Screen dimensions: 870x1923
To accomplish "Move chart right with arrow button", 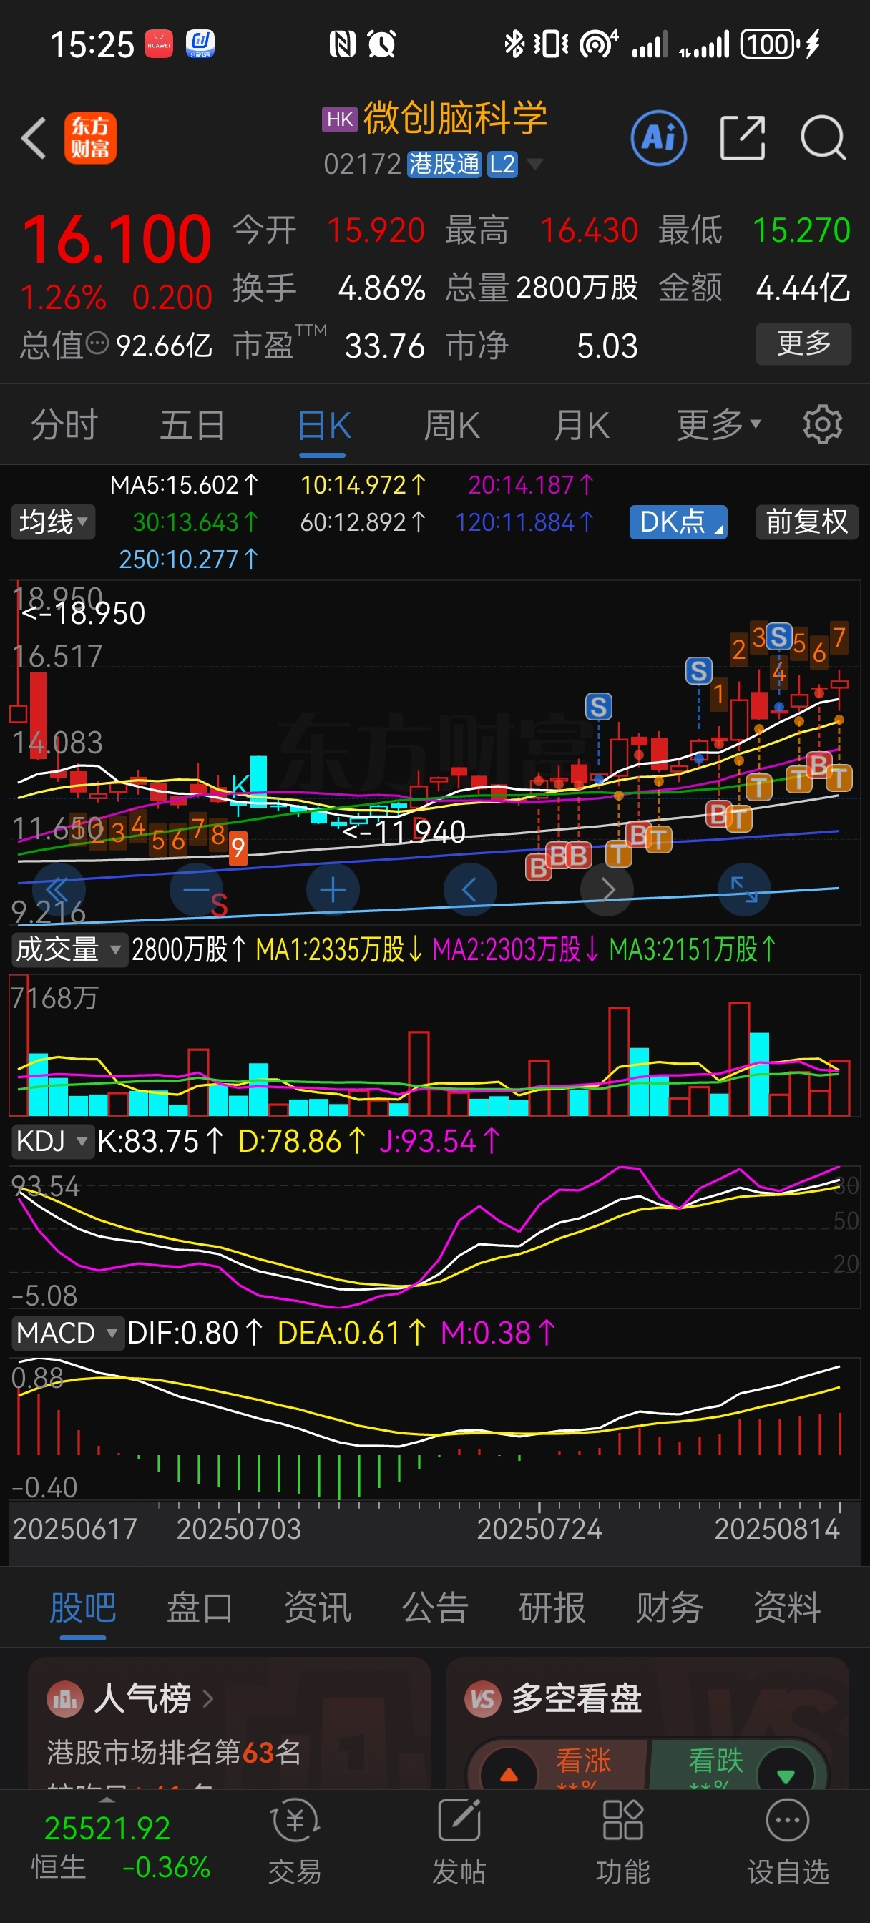I will click(607, 889).
